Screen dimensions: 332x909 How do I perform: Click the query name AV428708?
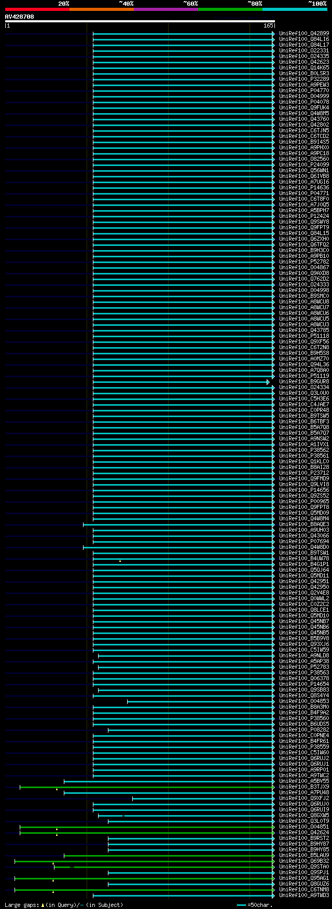[20, 17]
